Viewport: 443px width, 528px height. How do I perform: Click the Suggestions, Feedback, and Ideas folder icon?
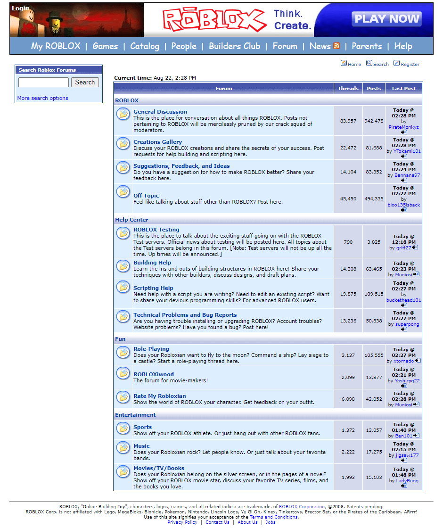pos(123,168)
